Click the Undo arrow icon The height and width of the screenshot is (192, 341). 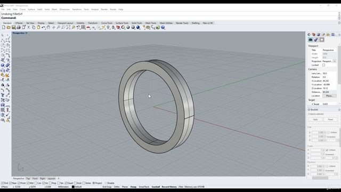(x=44, y=27)
